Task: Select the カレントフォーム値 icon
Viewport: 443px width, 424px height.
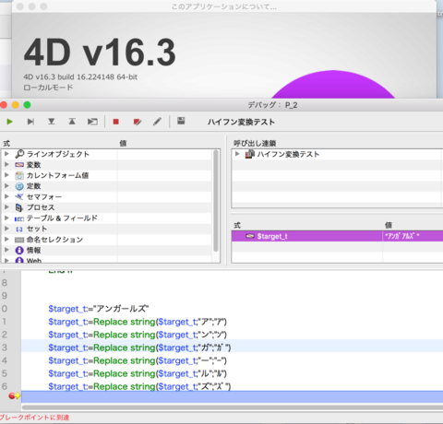Action: [x=19, y=175]
